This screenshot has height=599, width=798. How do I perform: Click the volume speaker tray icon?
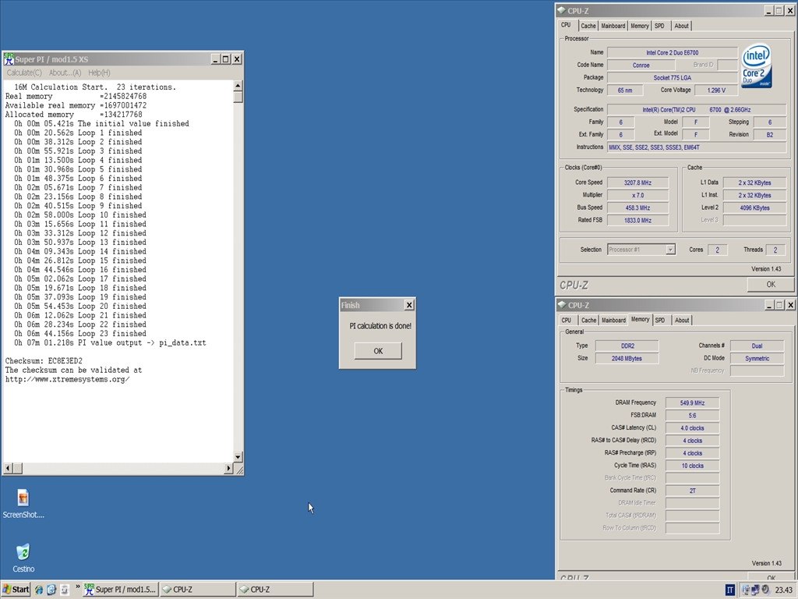pyautogui.click(x=765, y=590)
